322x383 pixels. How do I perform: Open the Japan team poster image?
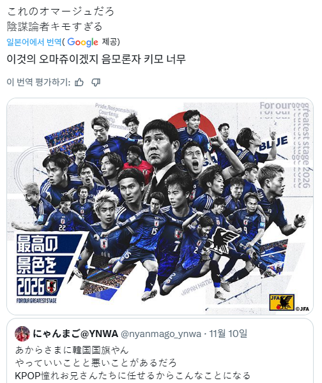pyautogui.click(x=160, y=206)
